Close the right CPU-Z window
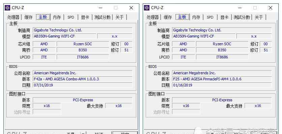Image resolution: width=282 pixels, height=134 pixels. click(x=271, y=8)
